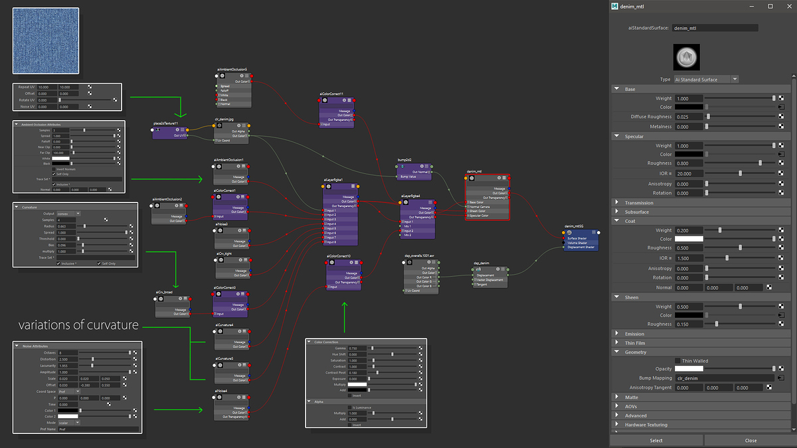Toggle Invert checkbox under Alpha section

[x=351, y=424]
